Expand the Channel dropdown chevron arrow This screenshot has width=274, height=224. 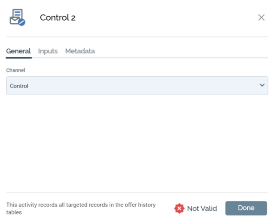(x=262, y=85)
